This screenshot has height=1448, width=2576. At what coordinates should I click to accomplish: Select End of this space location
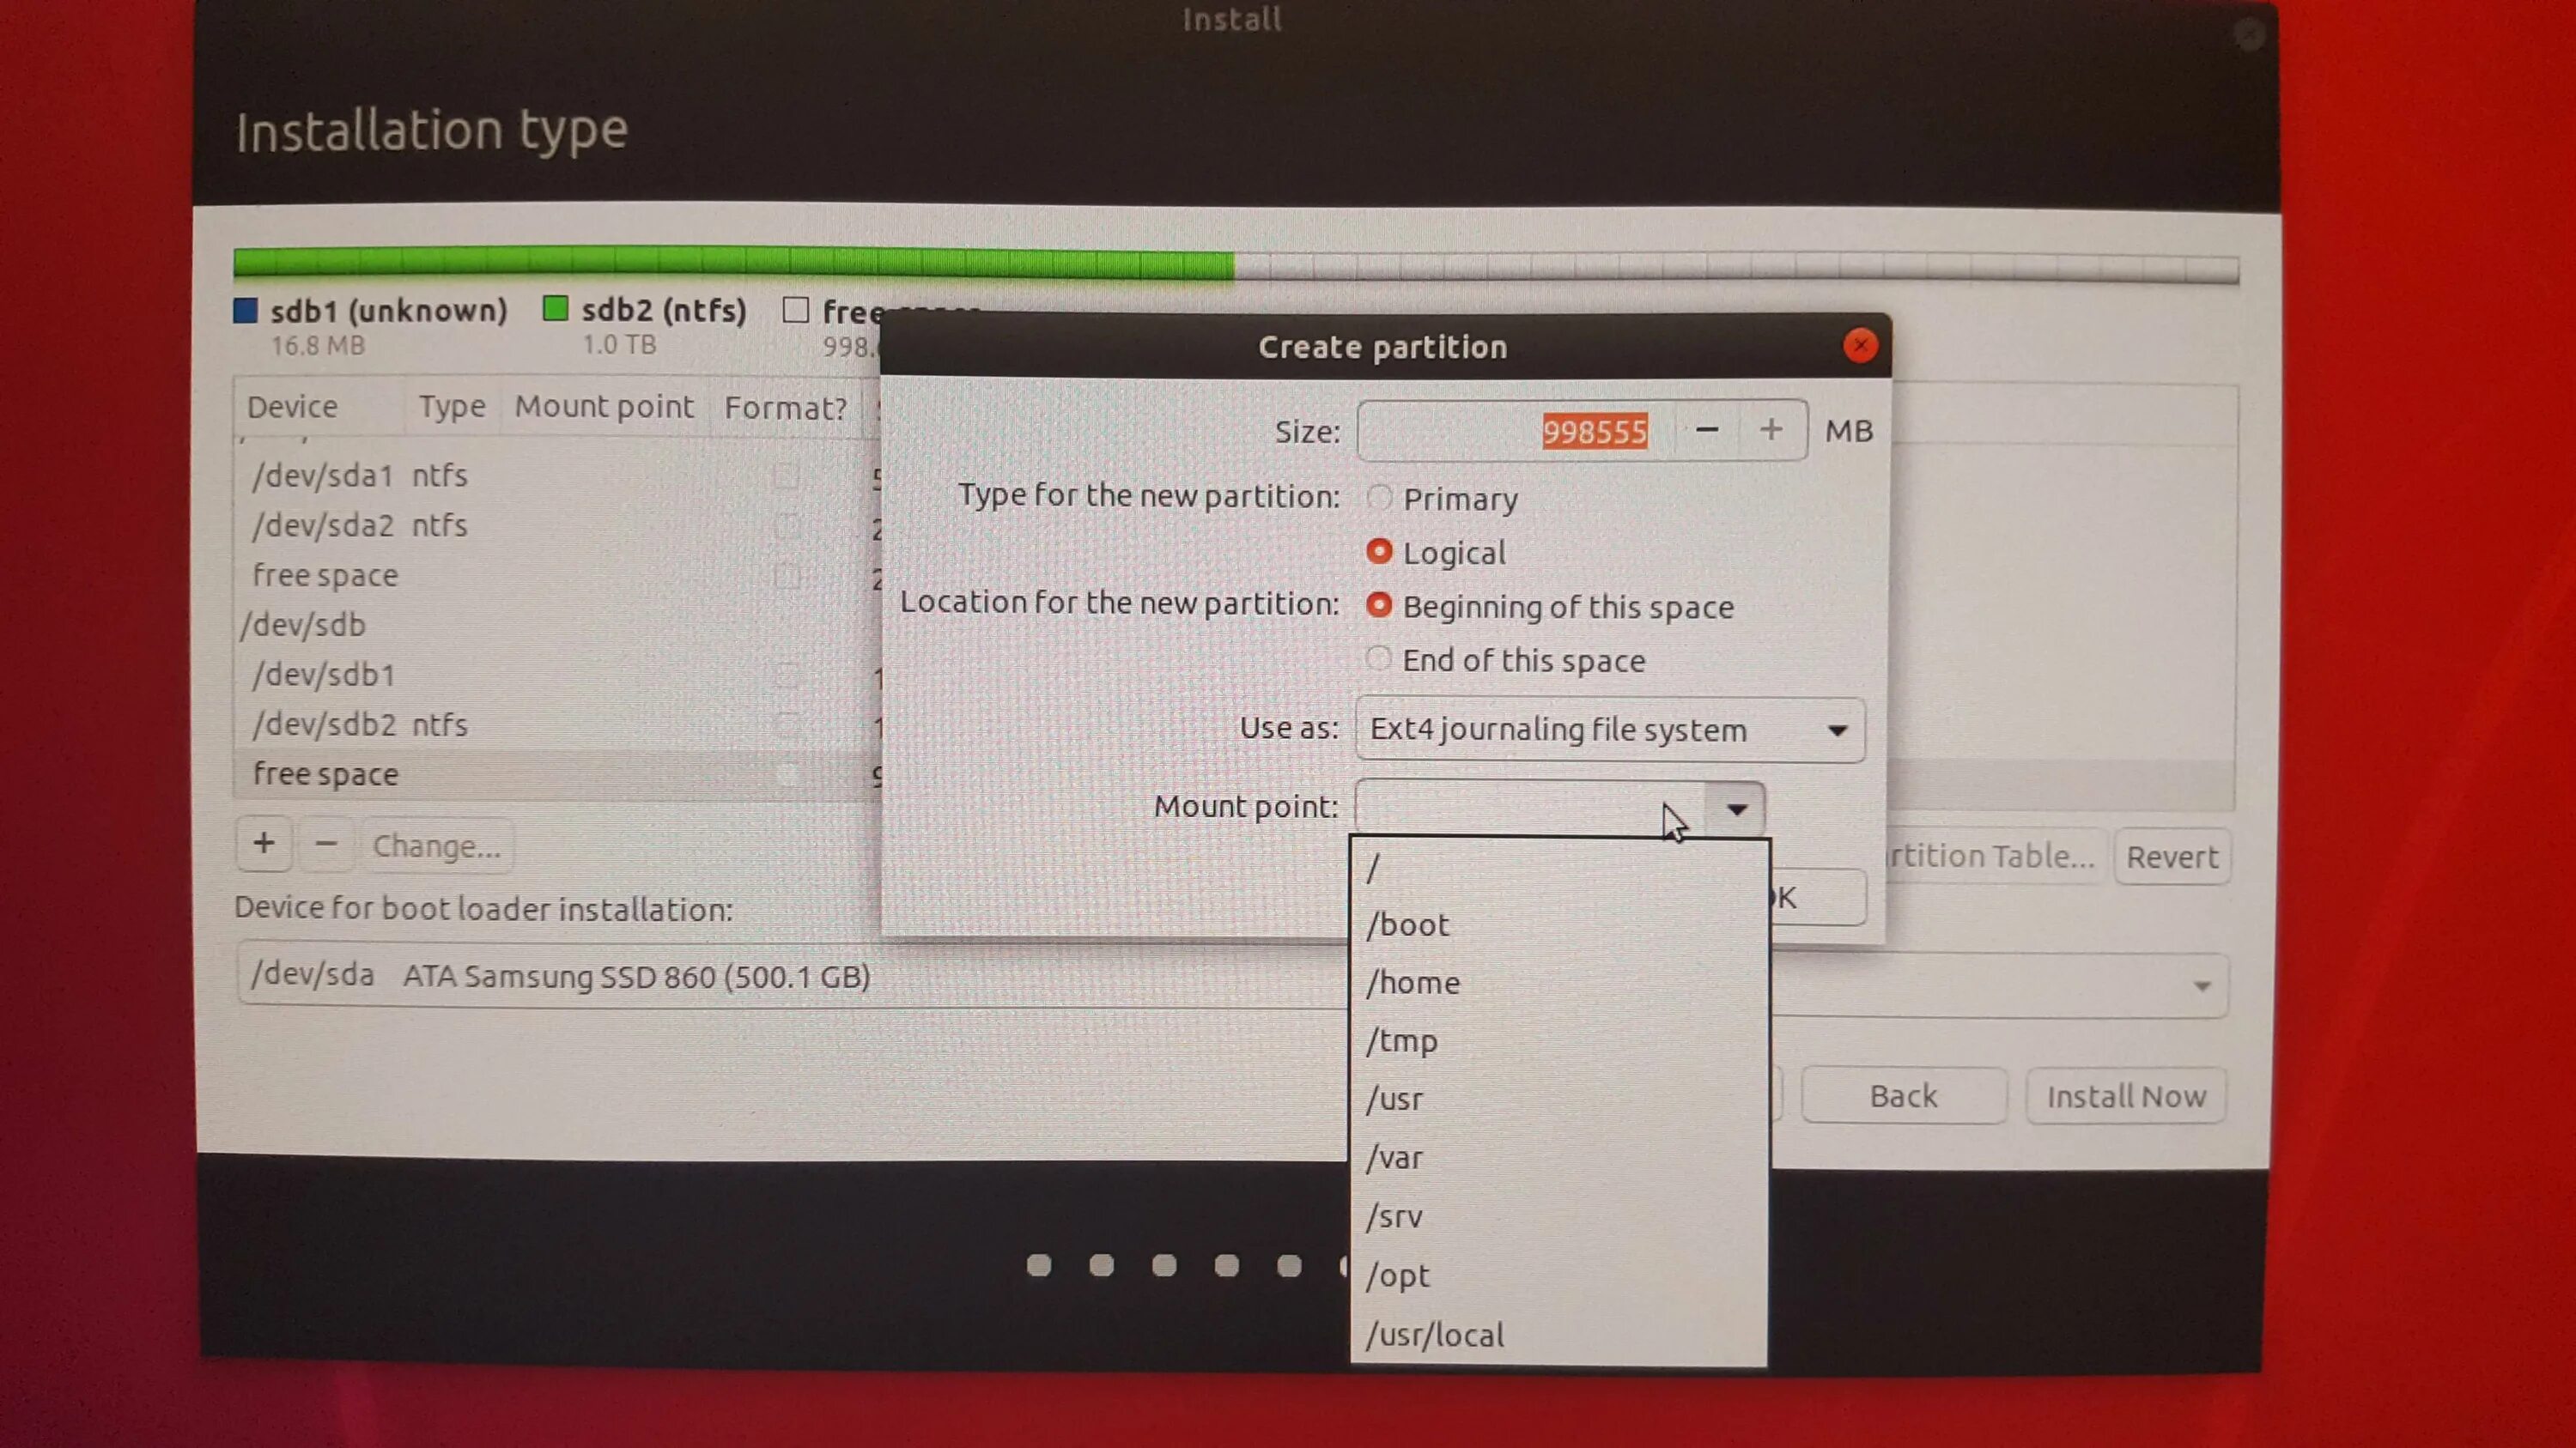tap(1378, 659)
